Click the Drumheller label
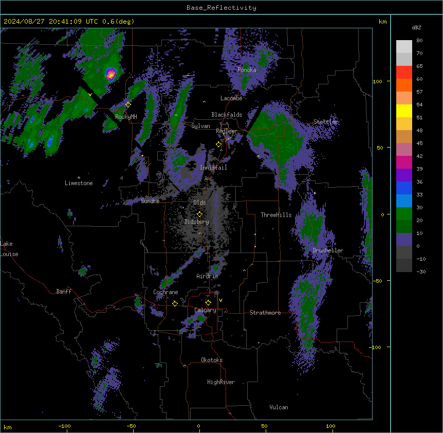The image size is (443, 433). 328,250
